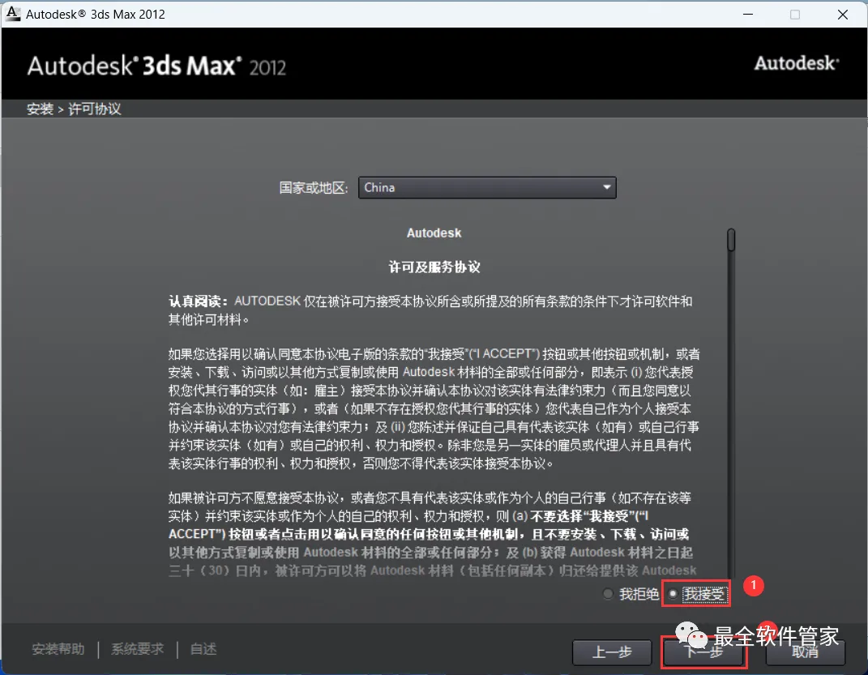Click the 许可及服务协议 agreement heading

point(434,267)
